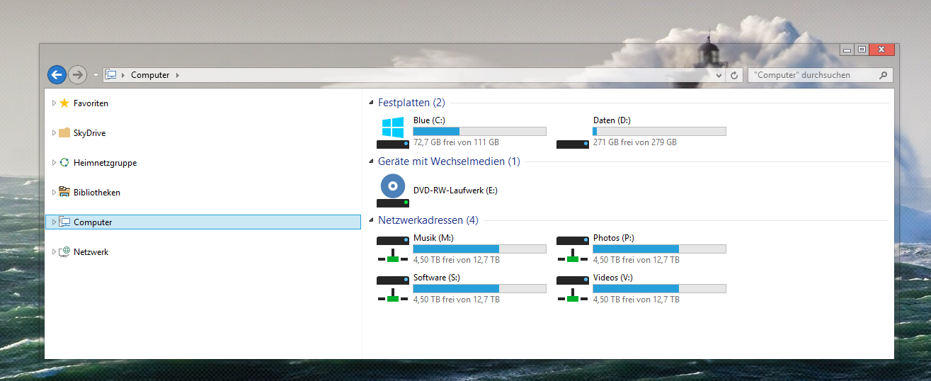
Task: Click the Favoriten star icon
Action: tap(64, 103)
